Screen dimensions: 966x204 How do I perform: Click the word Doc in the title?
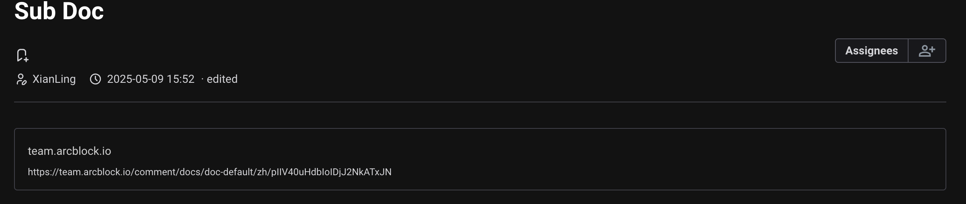point(83,11)
